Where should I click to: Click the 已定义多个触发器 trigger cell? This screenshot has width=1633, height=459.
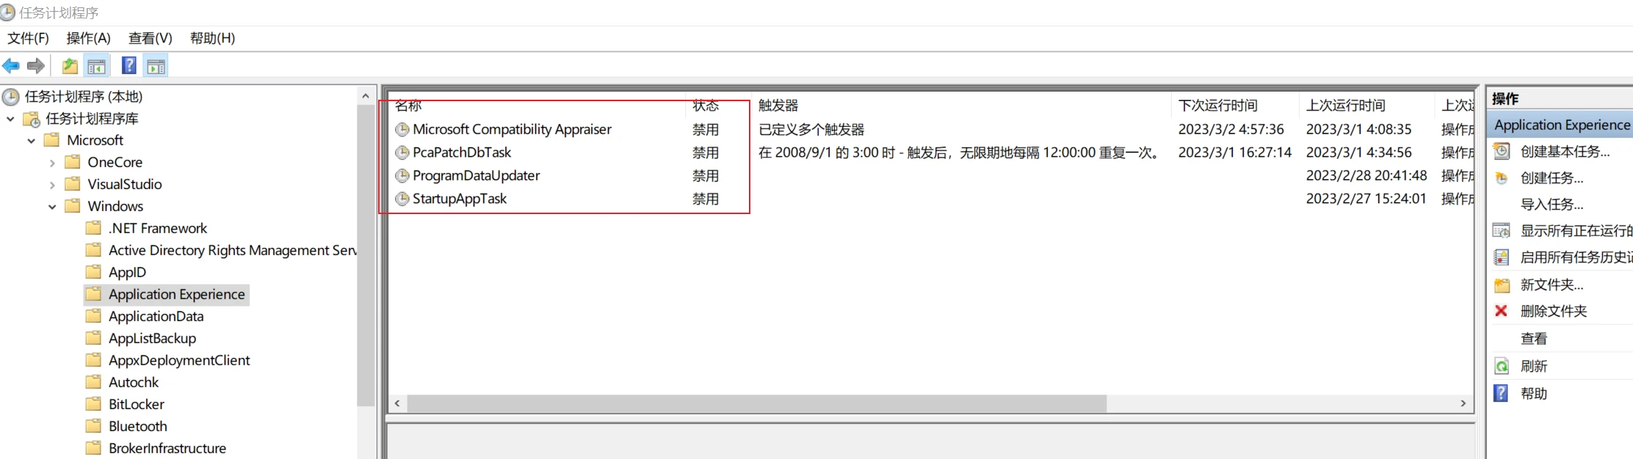pos(811,130)
